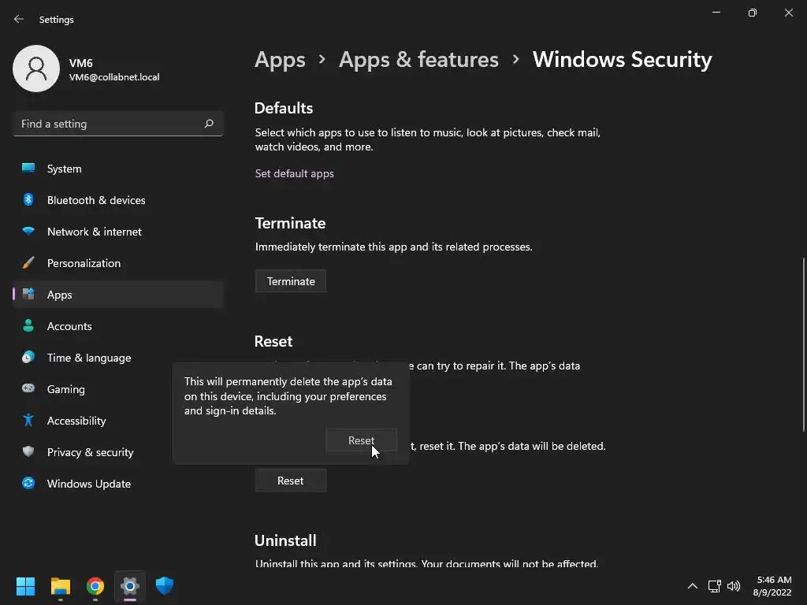This screenshot has width=807, height=605.
Task: Click the network icon in system tray
Action: [x=714, y=586]
